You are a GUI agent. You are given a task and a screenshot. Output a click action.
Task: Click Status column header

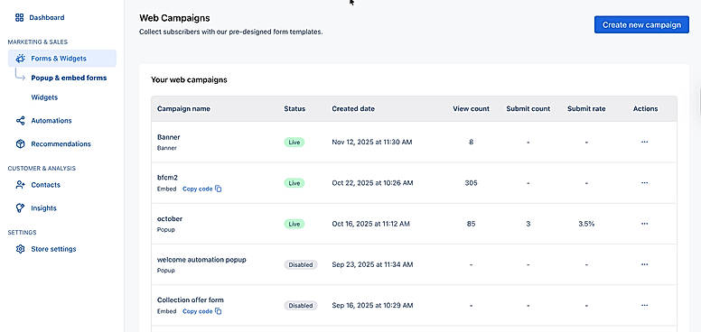coord(294,109)
